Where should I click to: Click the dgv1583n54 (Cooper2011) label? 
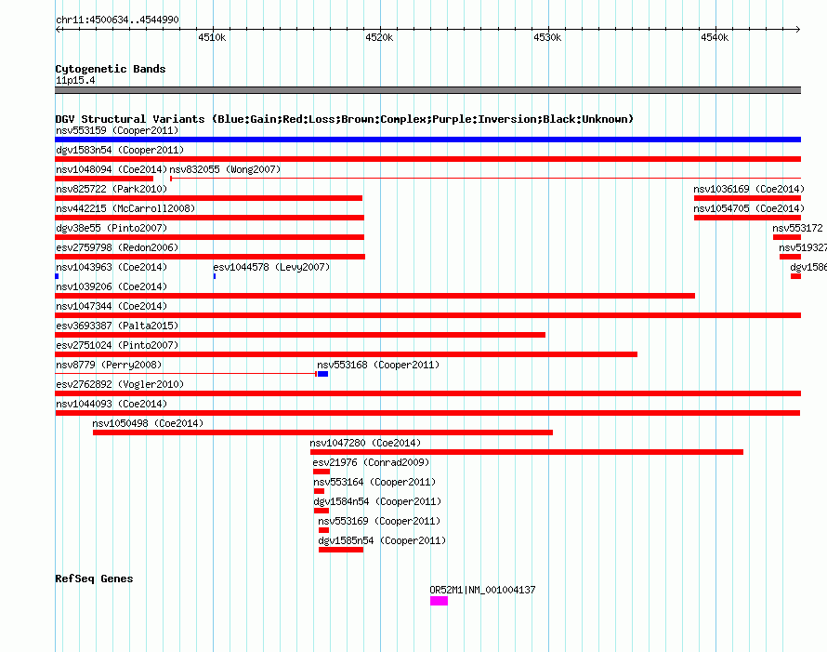click(120, 150)
